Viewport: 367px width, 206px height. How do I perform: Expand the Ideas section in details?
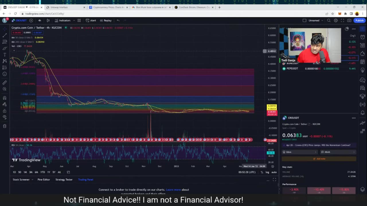300,152
